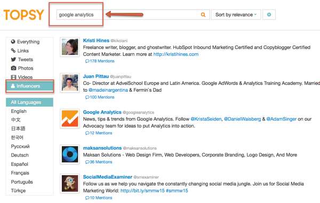Filter results by Deutsch
320x203 pixels.
[x=20, y=155]
